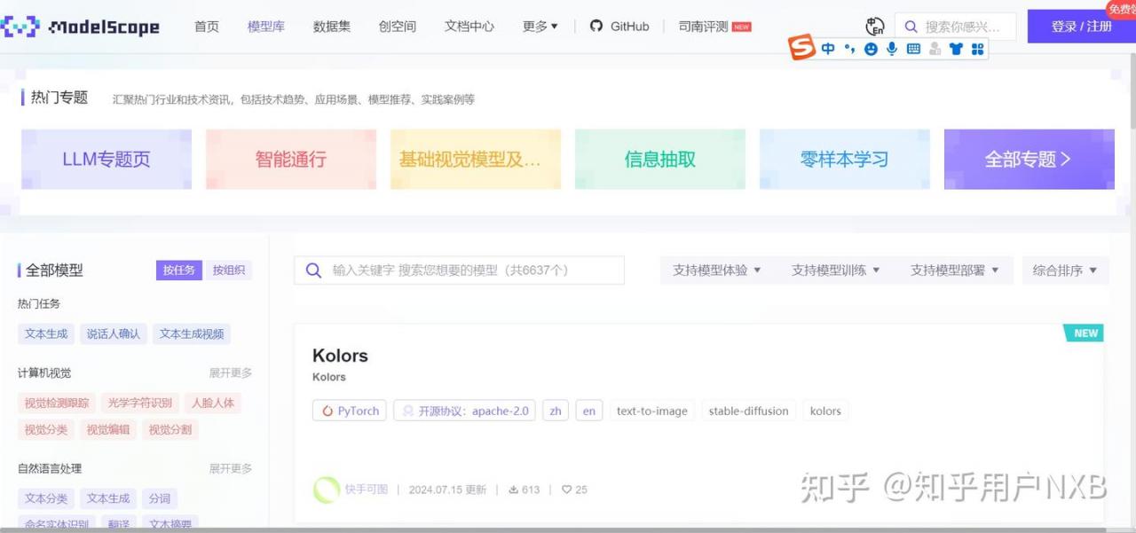Go to 首页 in the navigation bar

[x=207, y=27]
